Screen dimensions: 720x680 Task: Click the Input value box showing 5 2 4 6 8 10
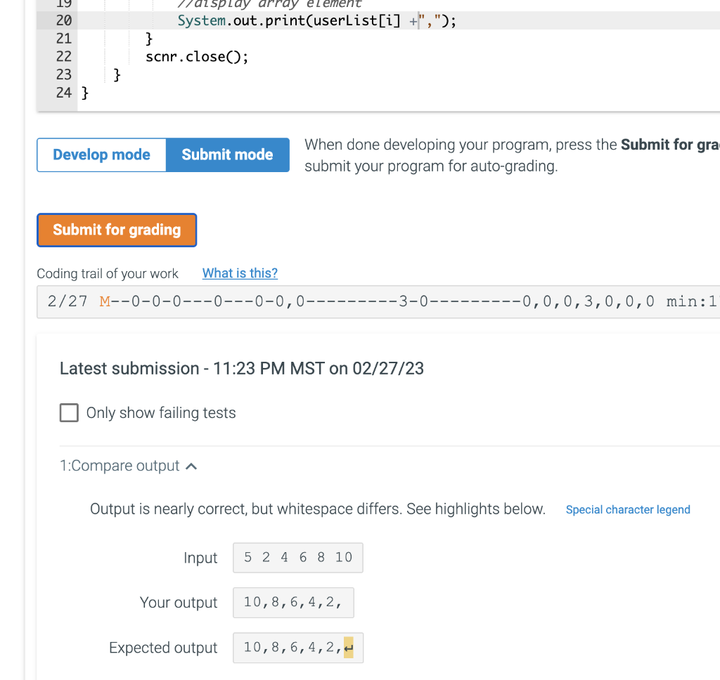[x=297, y=557]
